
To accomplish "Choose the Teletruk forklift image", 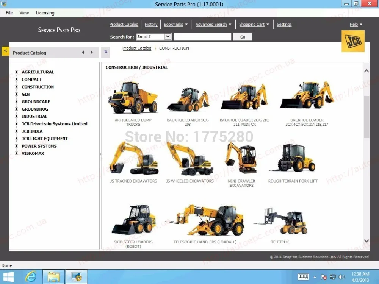I will coord(280,221).
